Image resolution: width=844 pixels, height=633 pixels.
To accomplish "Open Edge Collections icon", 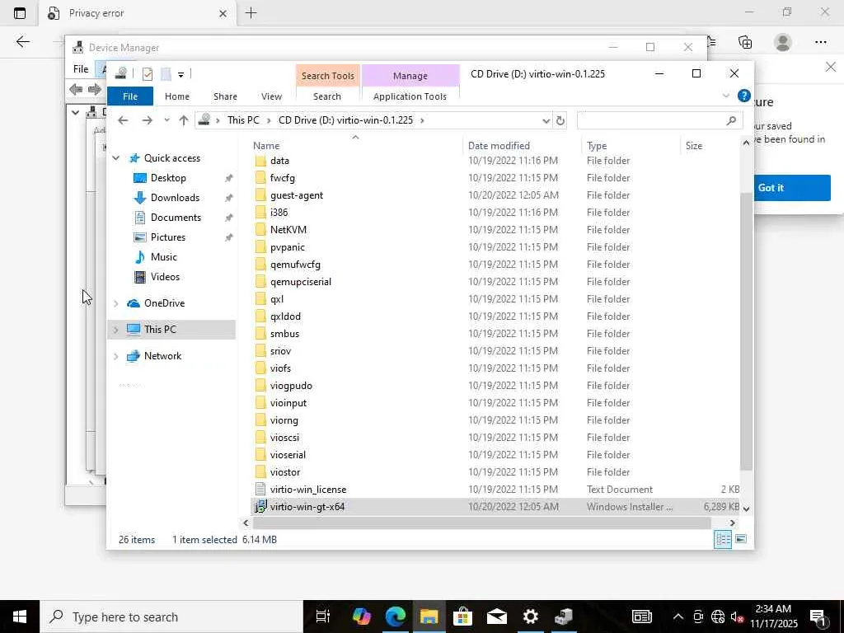I will coord(745,42).
